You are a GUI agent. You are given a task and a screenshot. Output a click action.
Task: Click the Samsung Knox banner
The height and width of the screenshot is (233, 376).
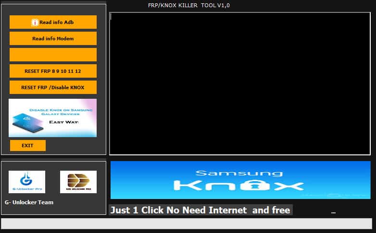240,180
